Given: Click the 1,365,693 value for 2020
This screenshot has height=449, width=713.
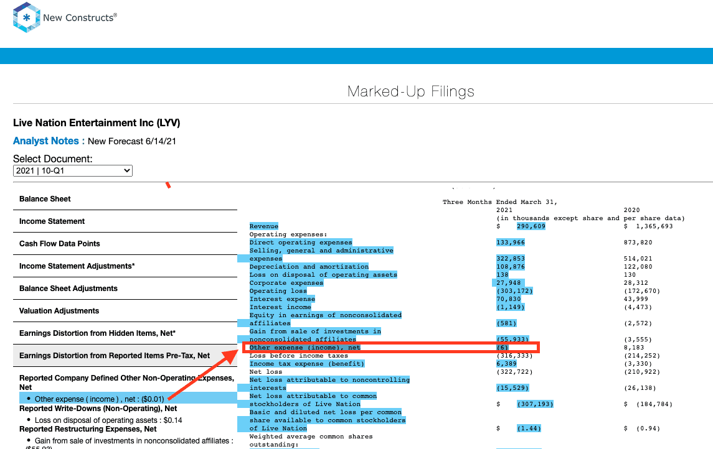Looking at the screenshot, I should (654, 226).
